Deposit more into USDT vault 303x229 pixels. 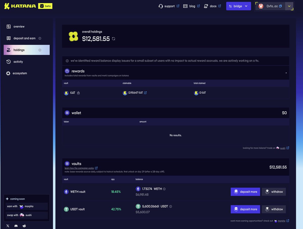point(245,209)
